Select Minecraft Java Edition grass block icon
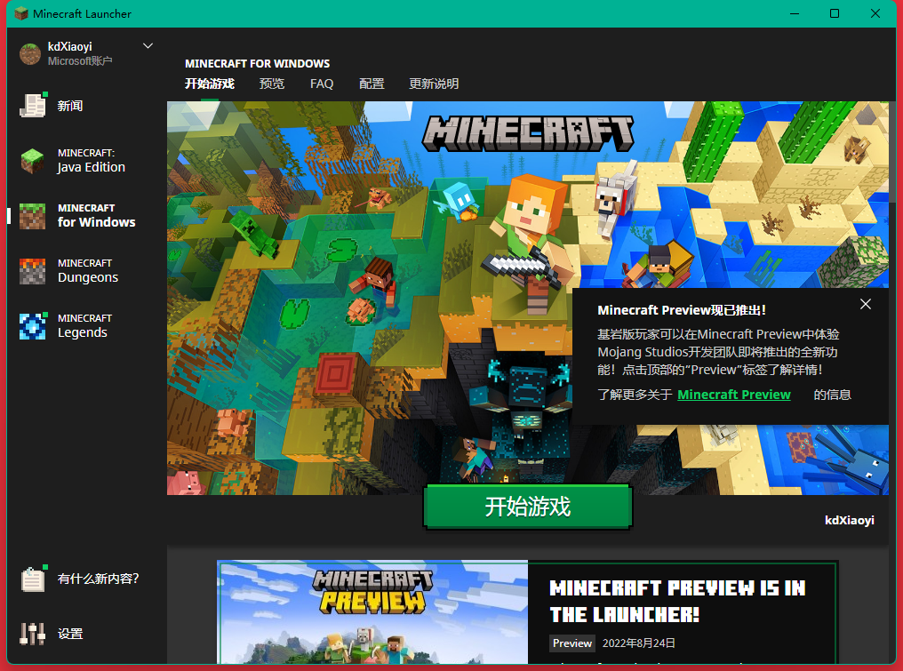The height and width of the screenshot is (671, 903). (x=33, y=161)
